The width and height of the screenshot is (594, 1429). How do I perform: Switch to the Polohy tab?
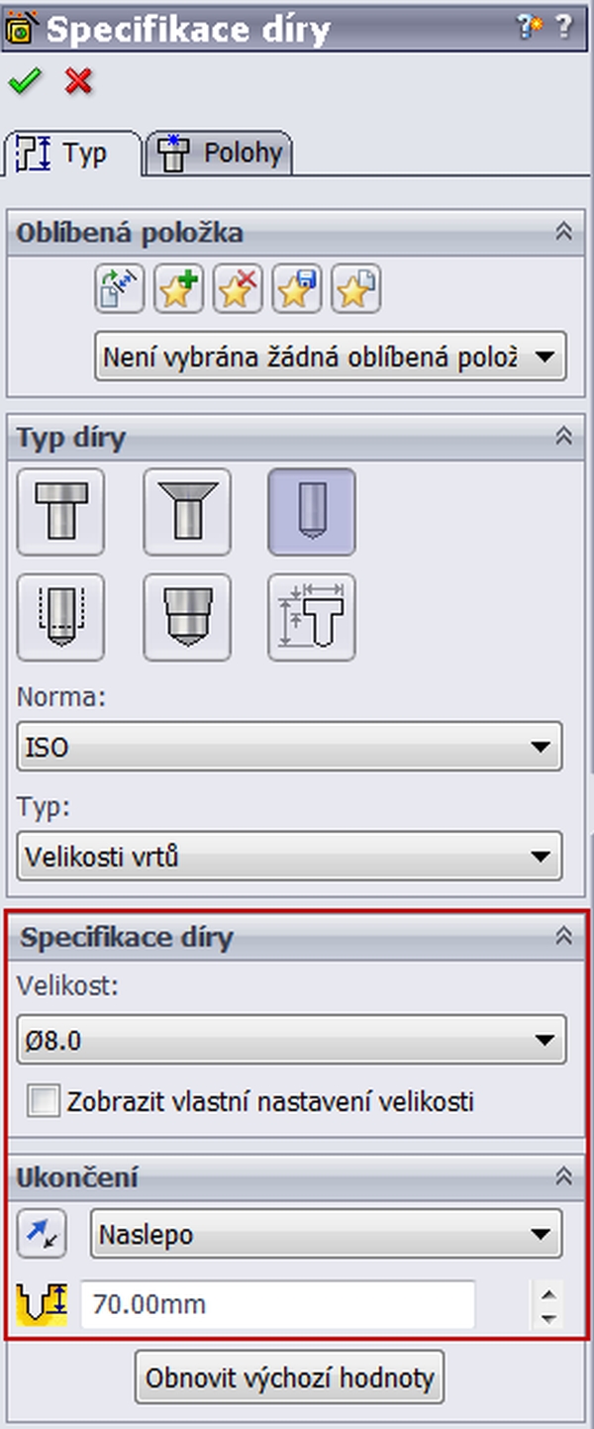pyautogui.click(x=219, y=153)
